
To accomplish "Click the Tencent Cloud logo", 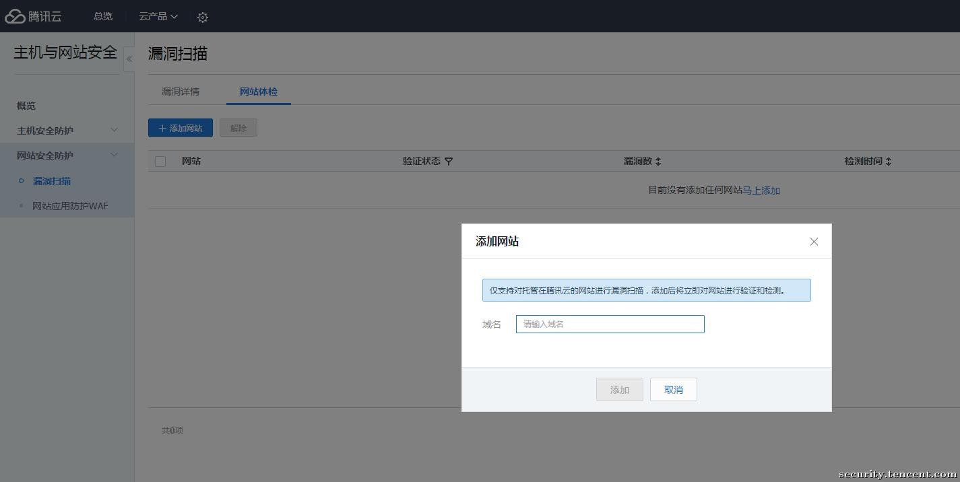I will 34,16.
